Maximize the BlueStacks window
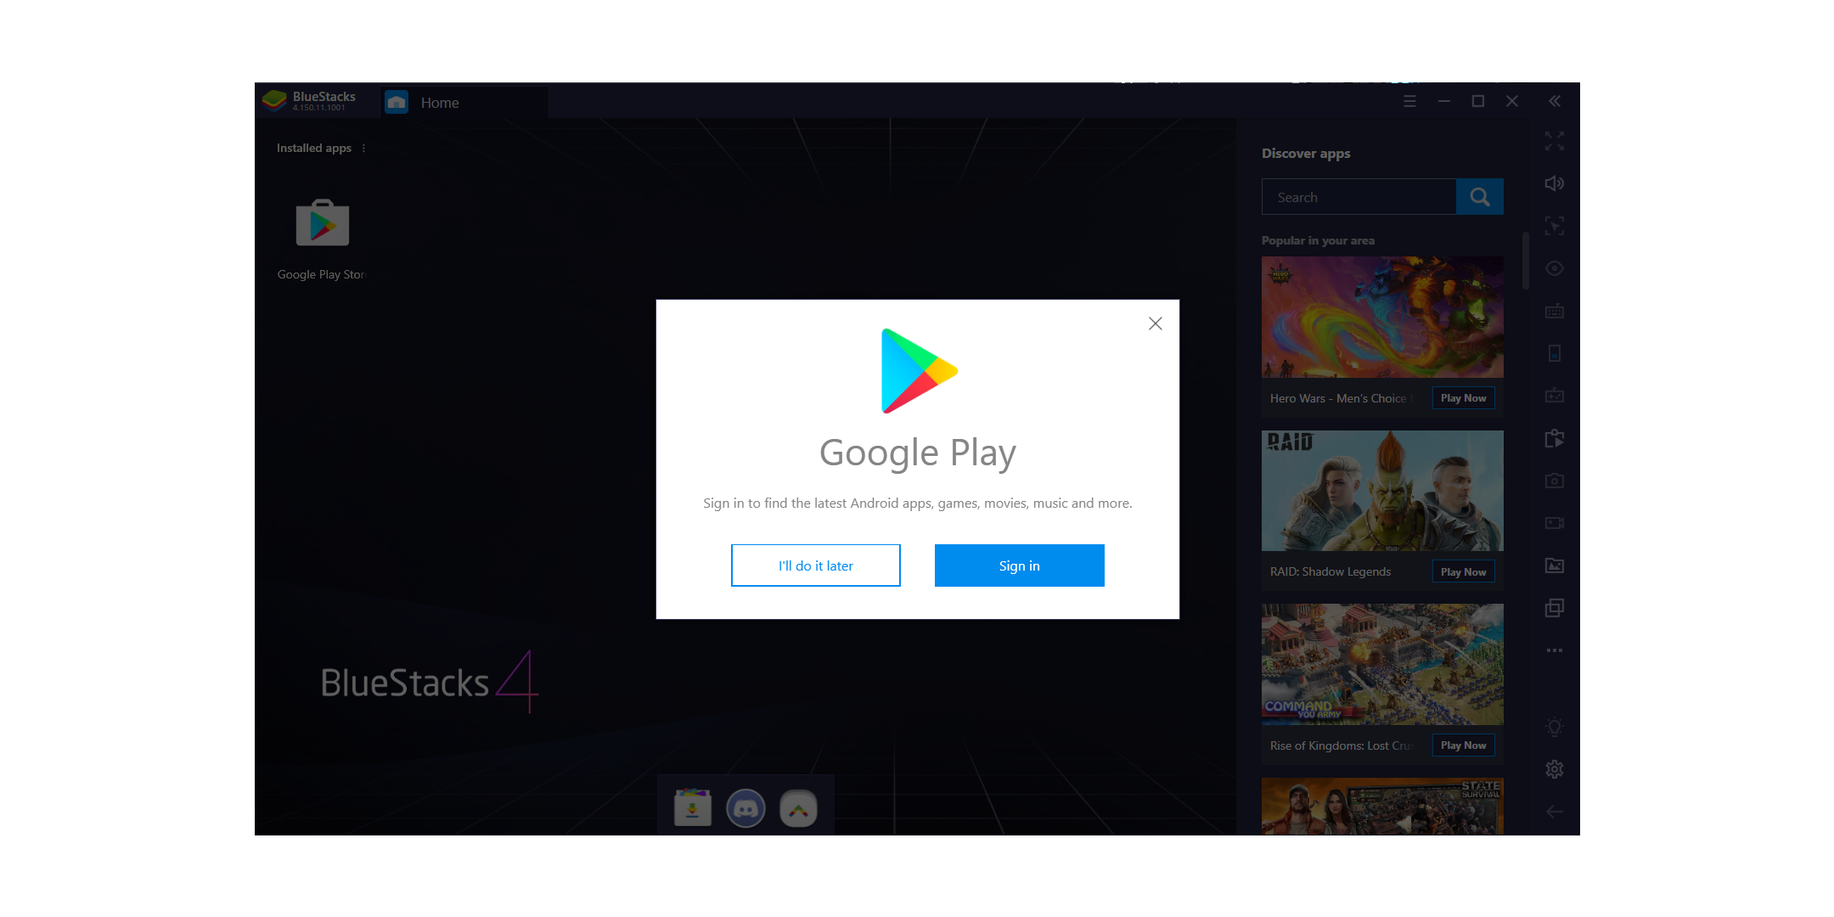Screen dimensions: 1834x917 (1477, 101)
